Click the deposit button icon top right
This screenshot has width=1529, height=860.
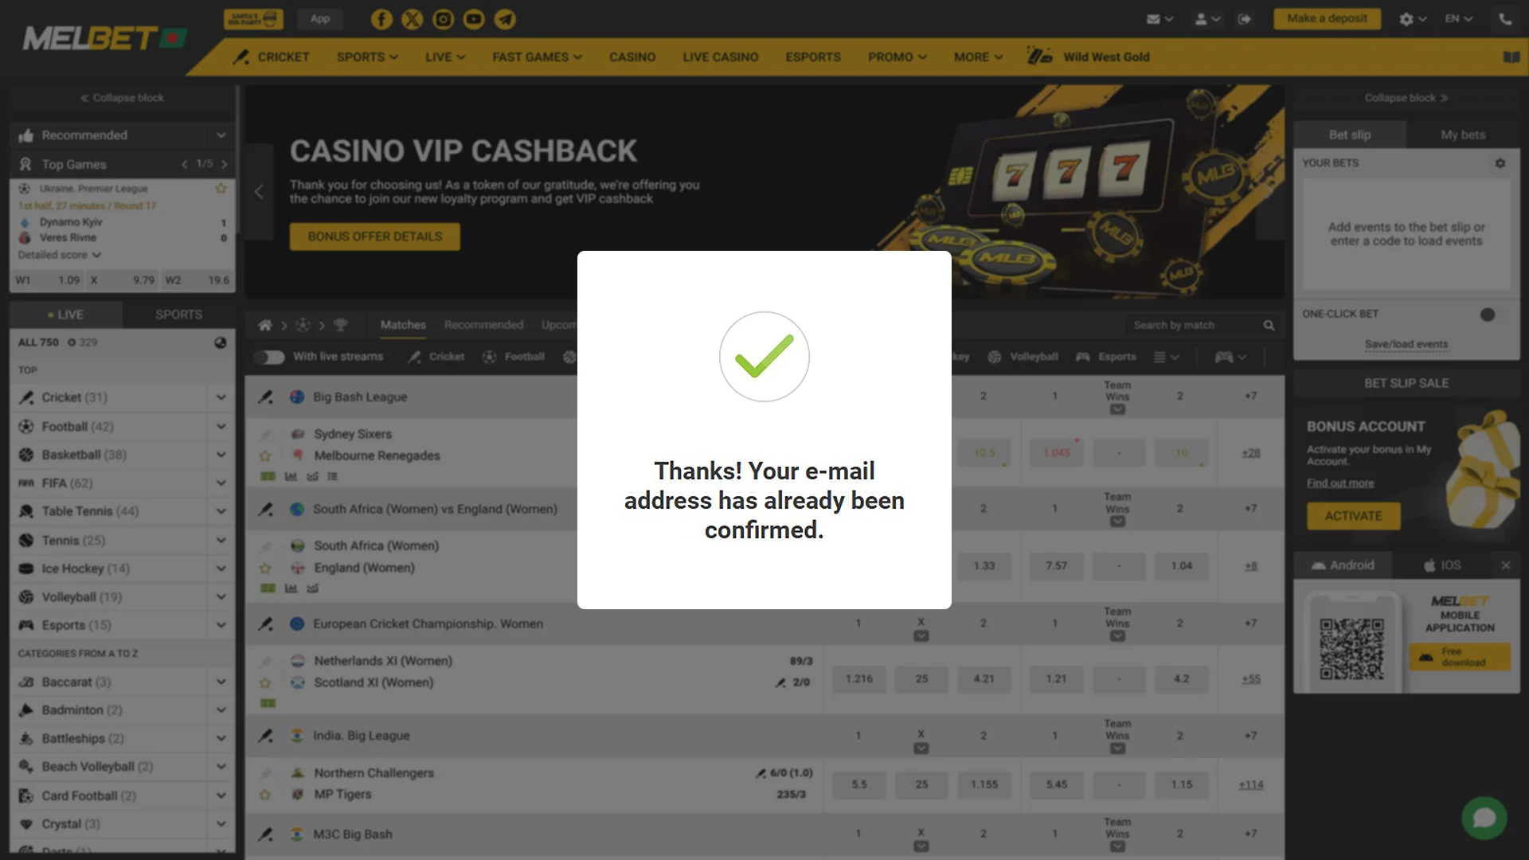(x=1328, y=18)
